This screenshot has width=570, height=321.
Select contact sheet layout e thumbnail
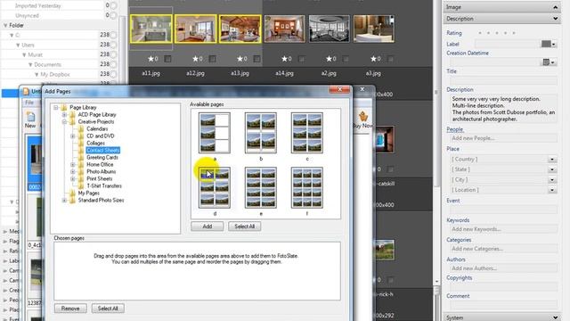261,188
